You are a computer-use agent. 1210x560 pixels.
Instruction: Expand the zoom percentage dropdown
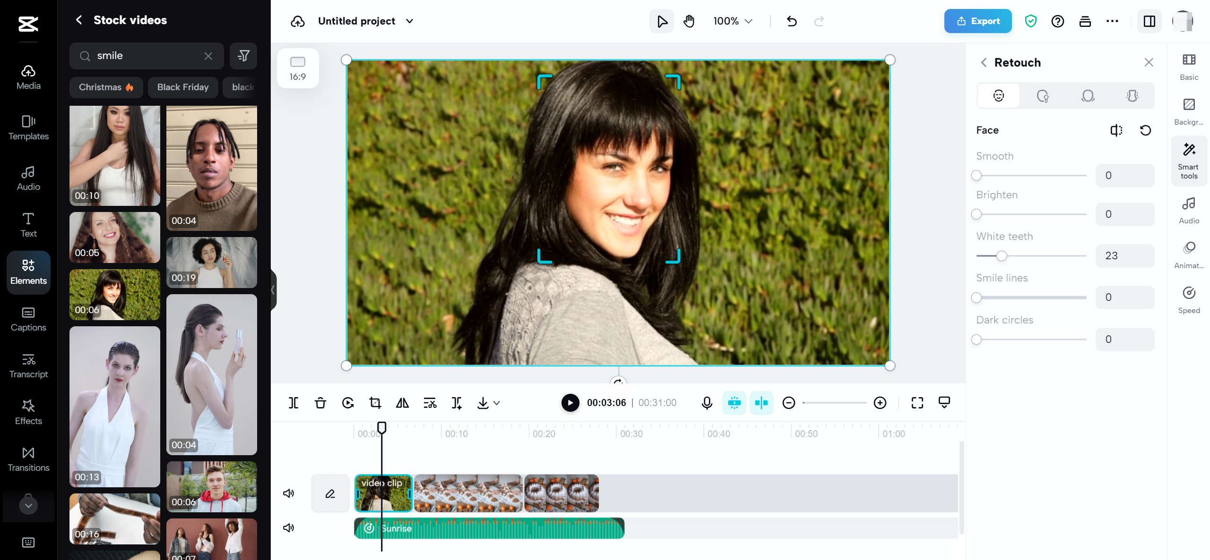coord(748,21)
